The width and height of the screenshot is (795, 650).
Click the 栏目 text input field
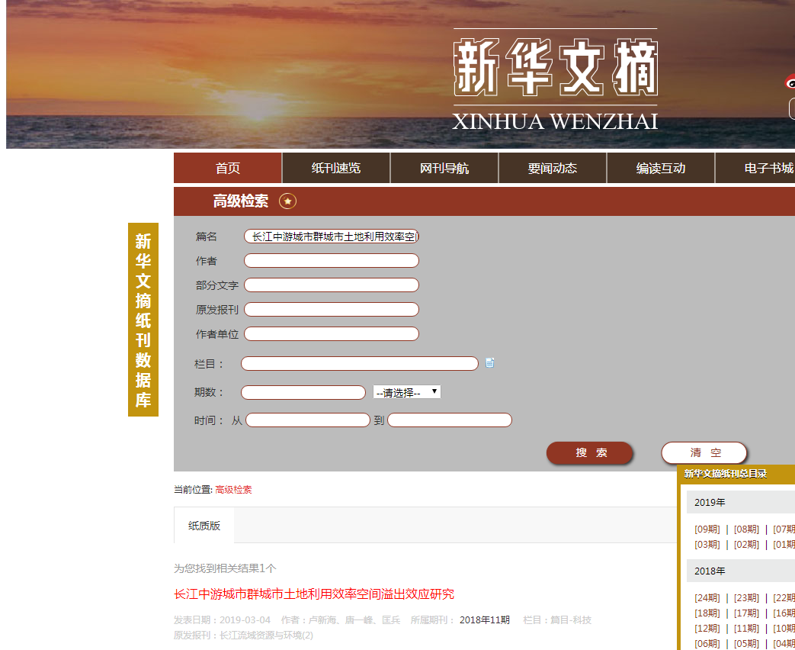360,364
